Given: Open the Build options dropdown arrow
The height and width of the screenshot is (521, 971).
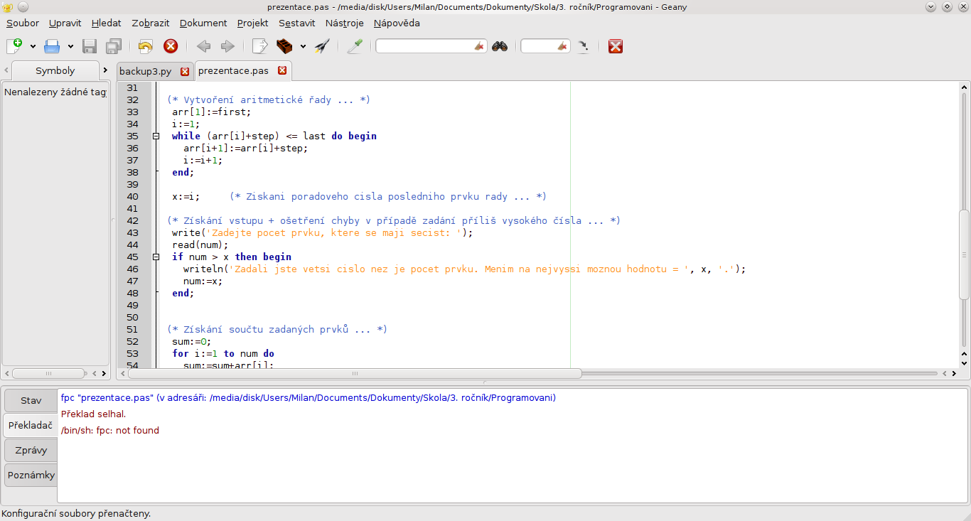Looking at the screenshot, I should (303, 47).
